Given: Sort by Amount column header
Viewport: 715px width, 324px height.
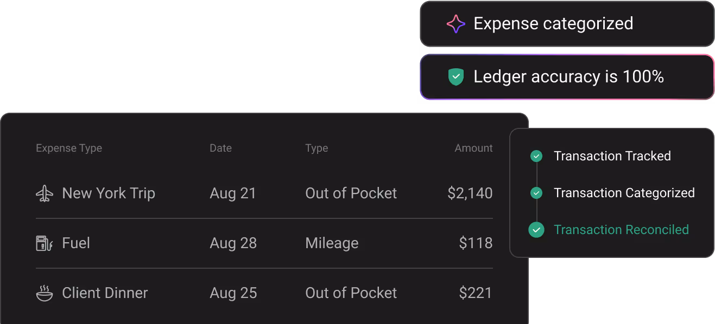Looking at the screenshot, I should pyautogui.click(x=473, y=148).
